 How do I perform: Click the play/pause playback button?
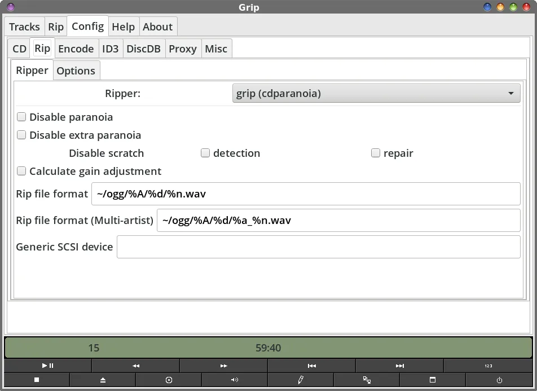click(47, 366)
